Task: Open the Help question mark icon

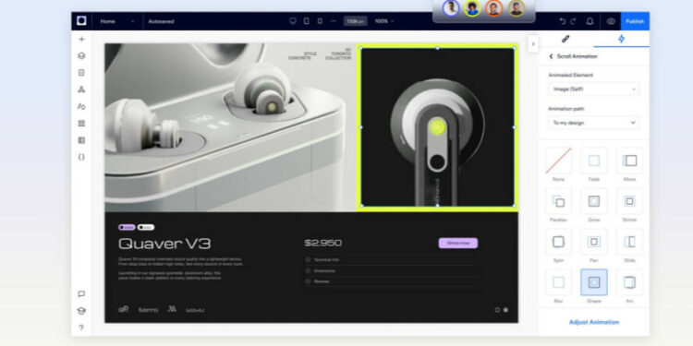Action: (x=81, y=328)
